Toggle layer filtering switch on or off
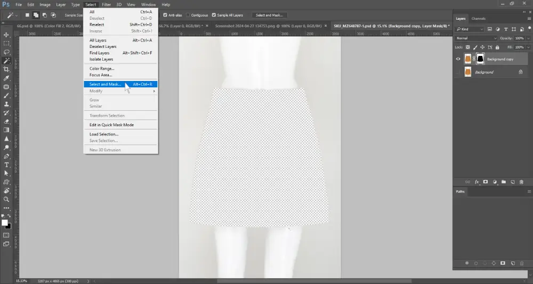Image resolution: width=533 pixels, height=284 pixels. click(530, 29)
